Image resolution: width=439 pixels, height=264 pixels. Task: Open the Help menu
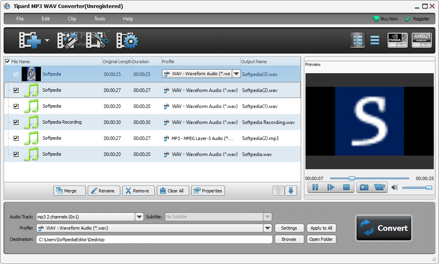pyautogui.click(x=128, y=19)
